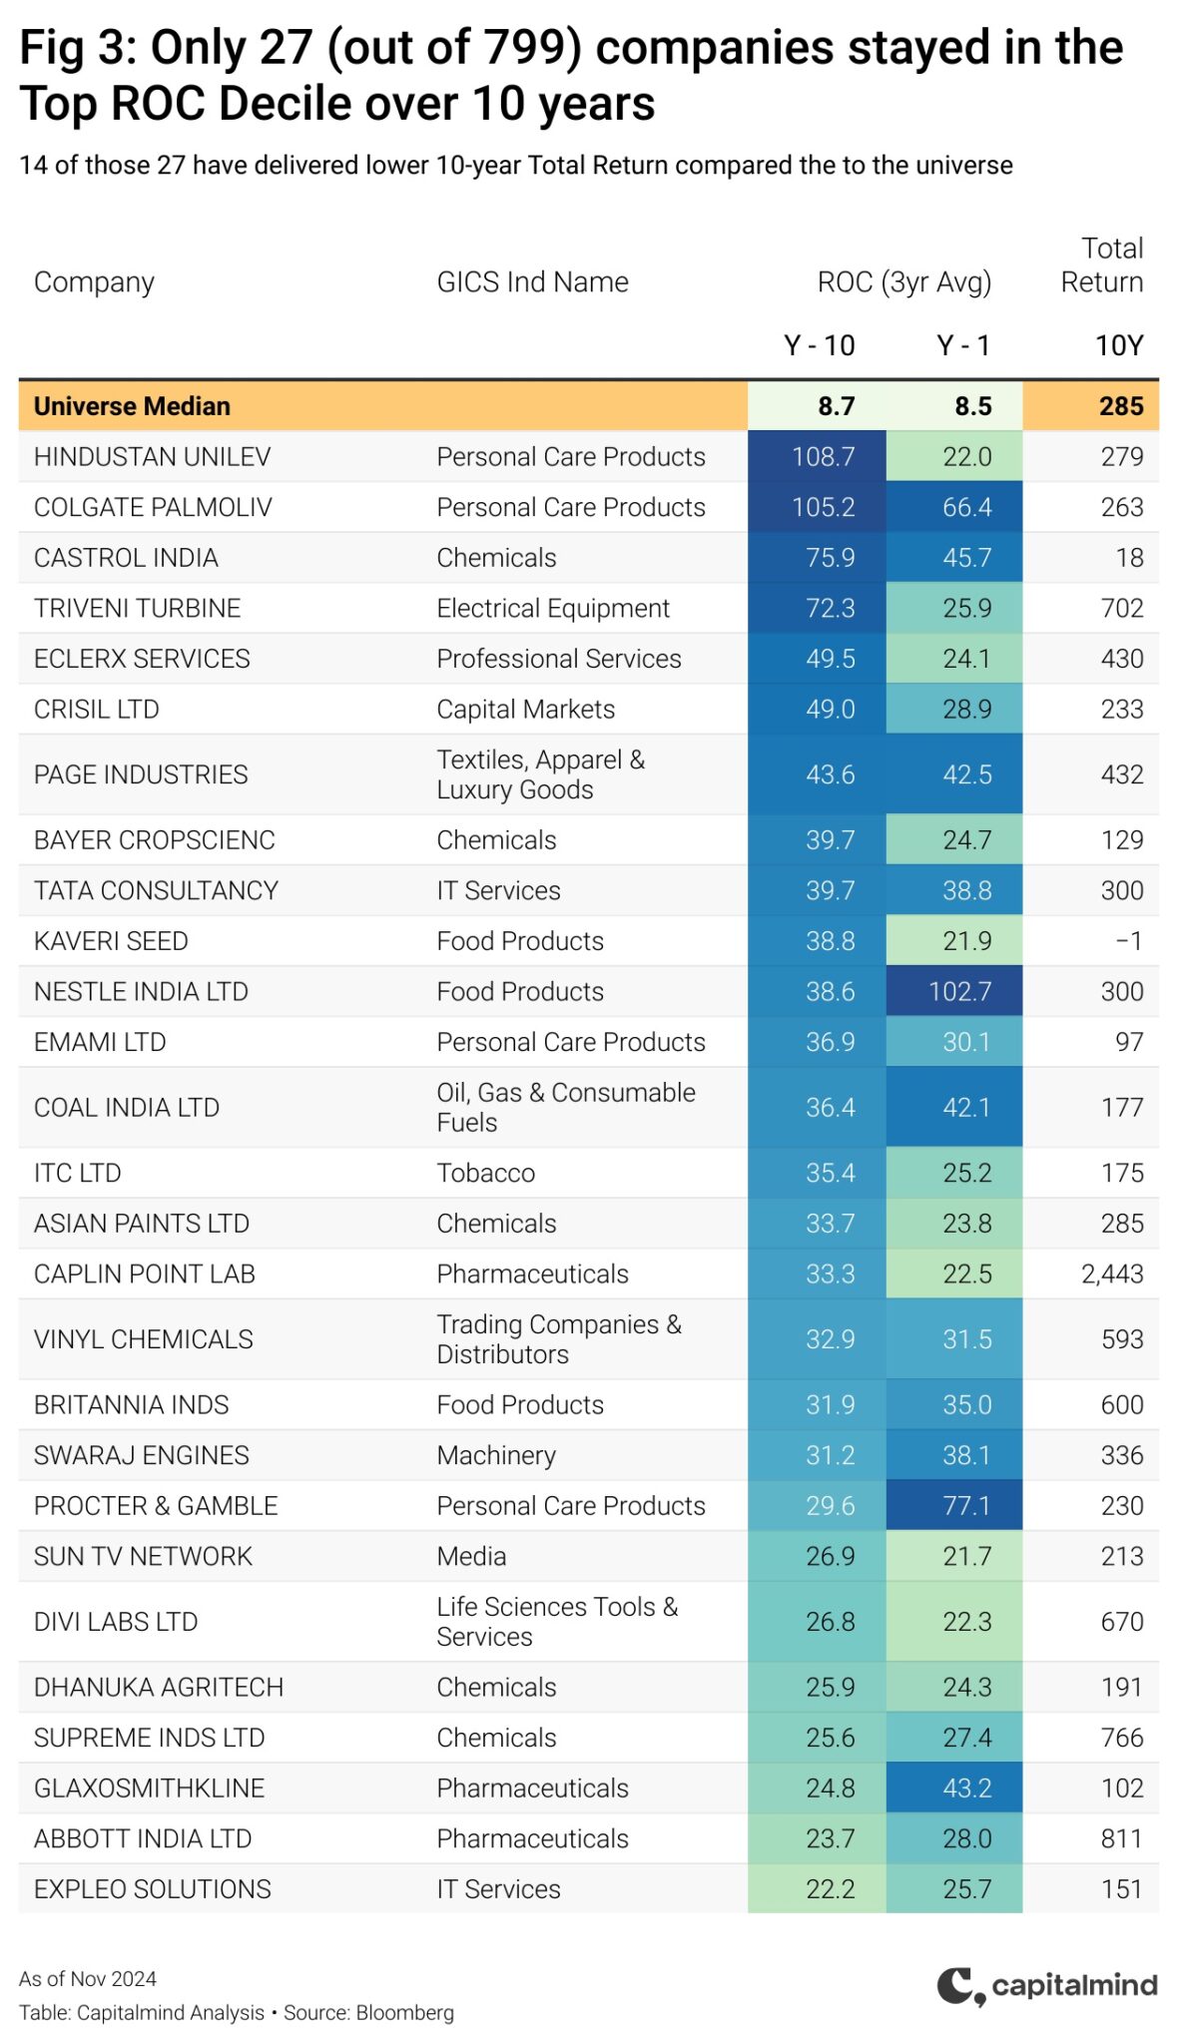Click the Total Return column header

tap(1101, 264)
